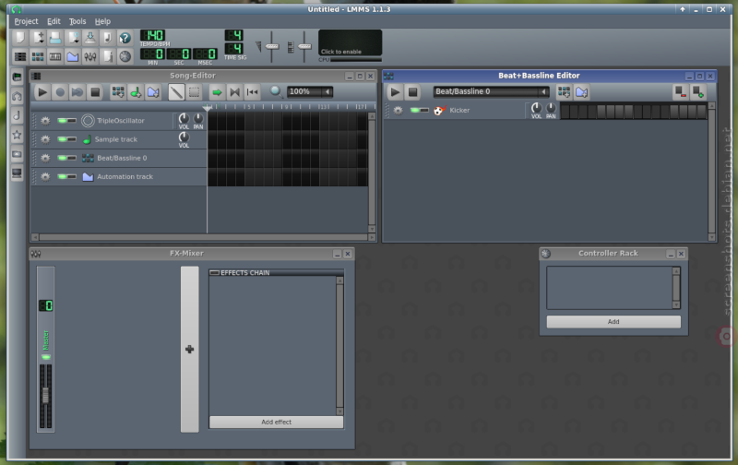Open the Automation Editor from main toolbar
Viewport: 738px width, 465px height.
tap(73, 56)
